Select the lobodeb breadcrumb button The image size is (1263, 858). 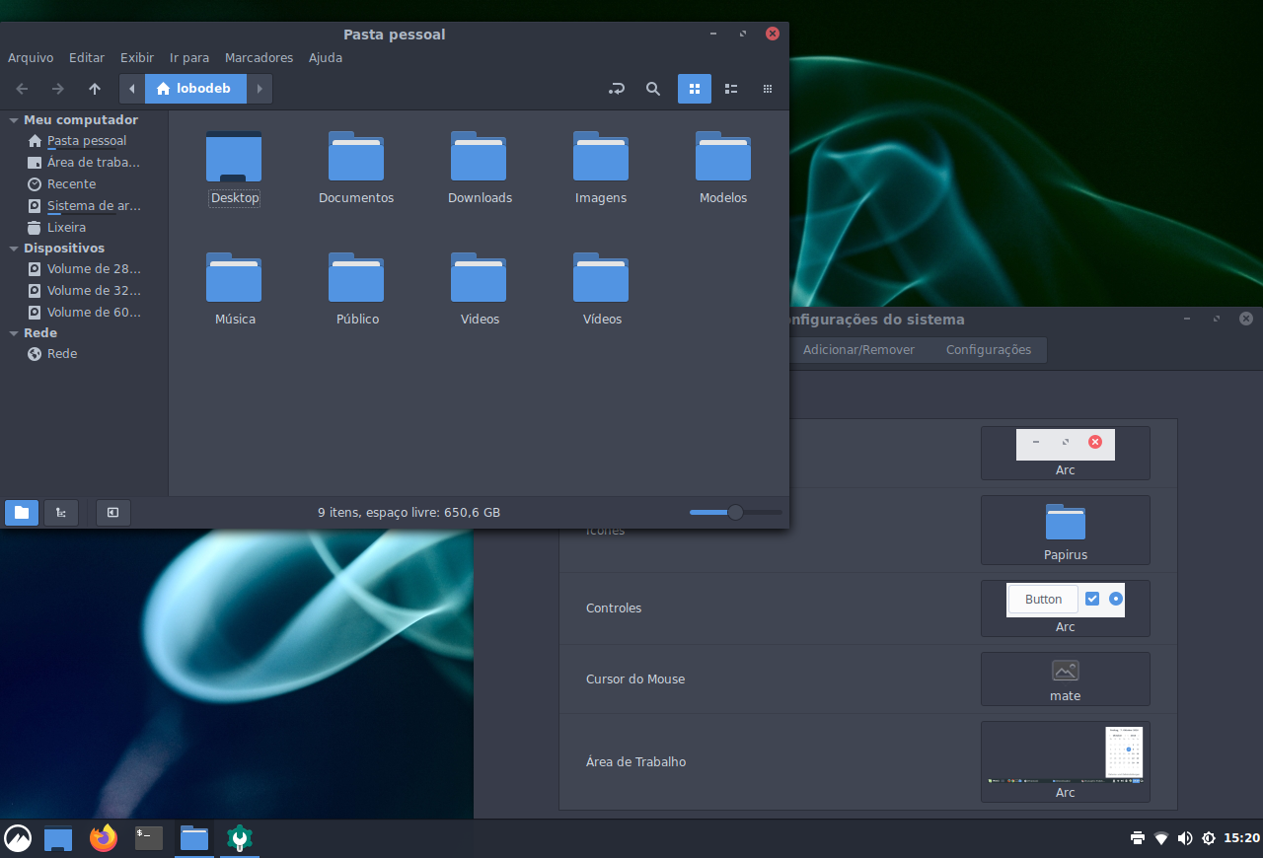point(194,88)
